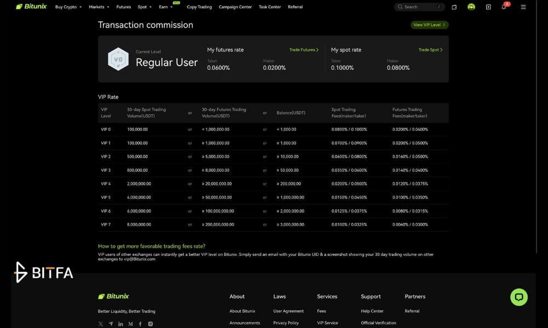Click the '≥ 3,000,000.00' balance cell

point(290,225)
